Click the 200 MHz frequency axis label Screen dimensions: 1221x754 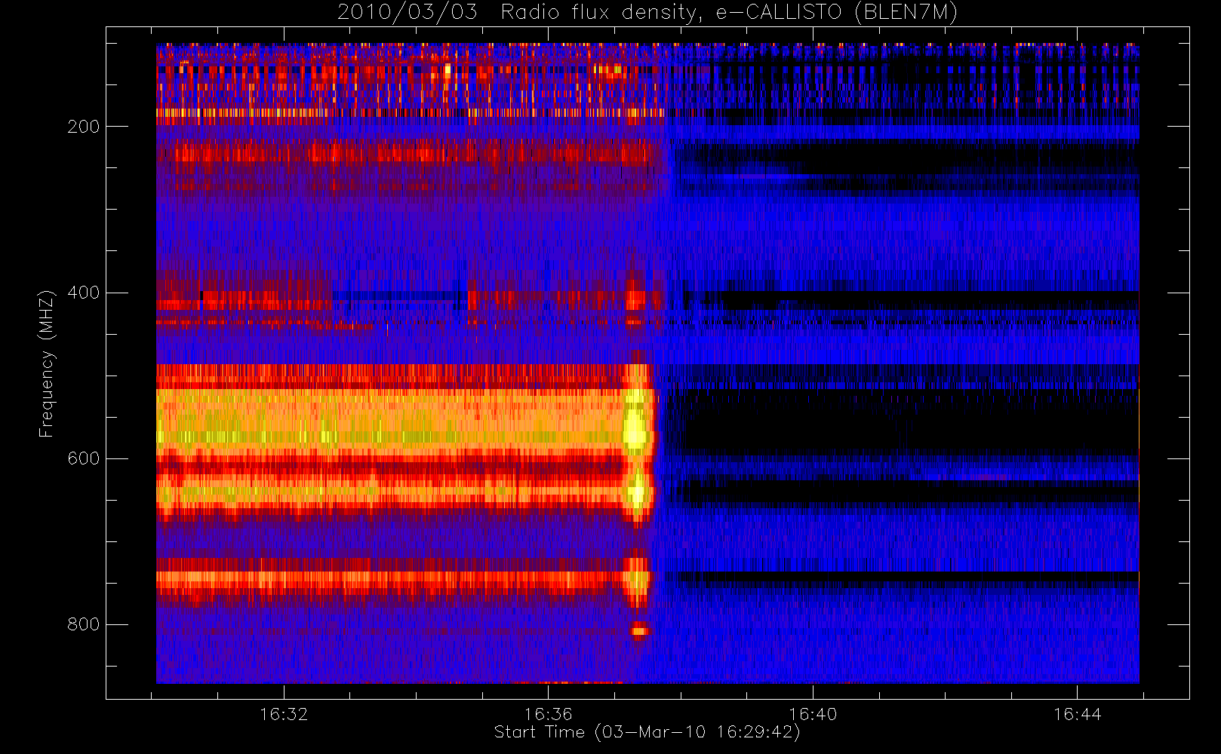point(83,127)
